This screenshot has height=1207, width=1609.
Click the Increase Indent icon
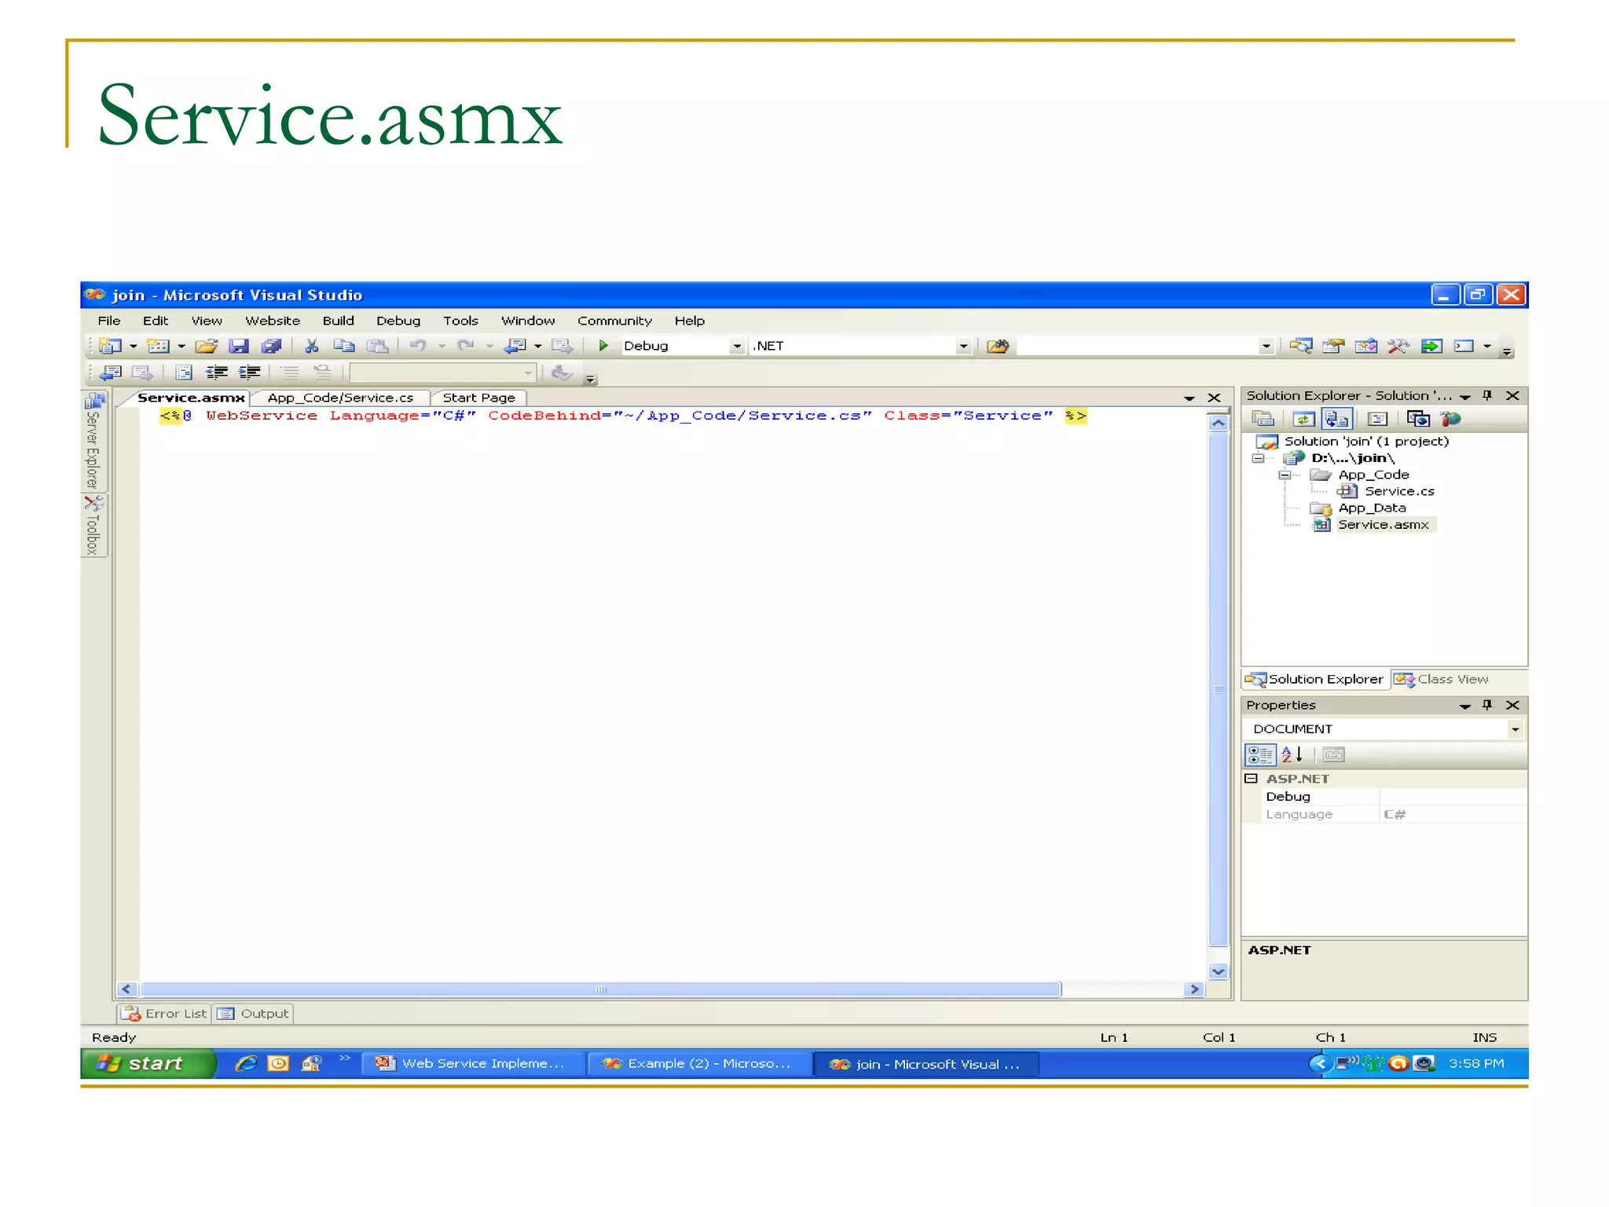coord(249,372)
